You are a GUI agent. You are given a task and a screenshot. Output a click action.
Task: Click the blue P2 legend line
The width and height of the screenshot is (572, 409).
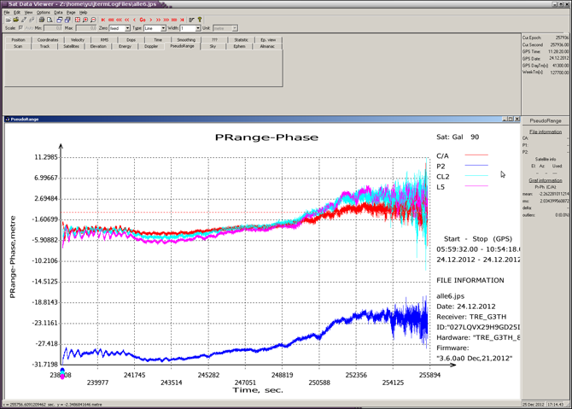point(476,166)
